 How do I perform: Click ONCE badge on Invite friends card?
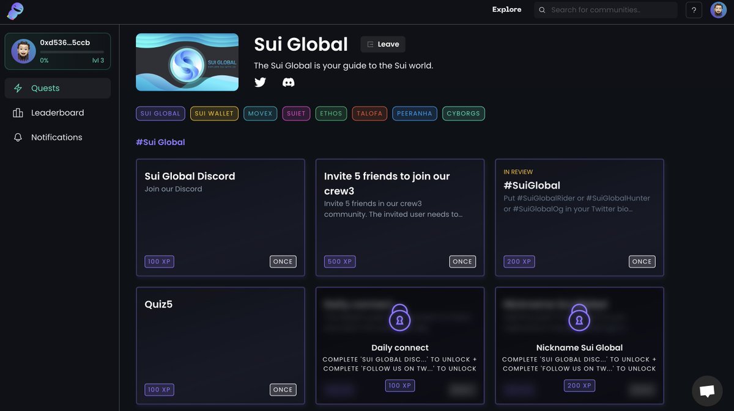(462, 261)
